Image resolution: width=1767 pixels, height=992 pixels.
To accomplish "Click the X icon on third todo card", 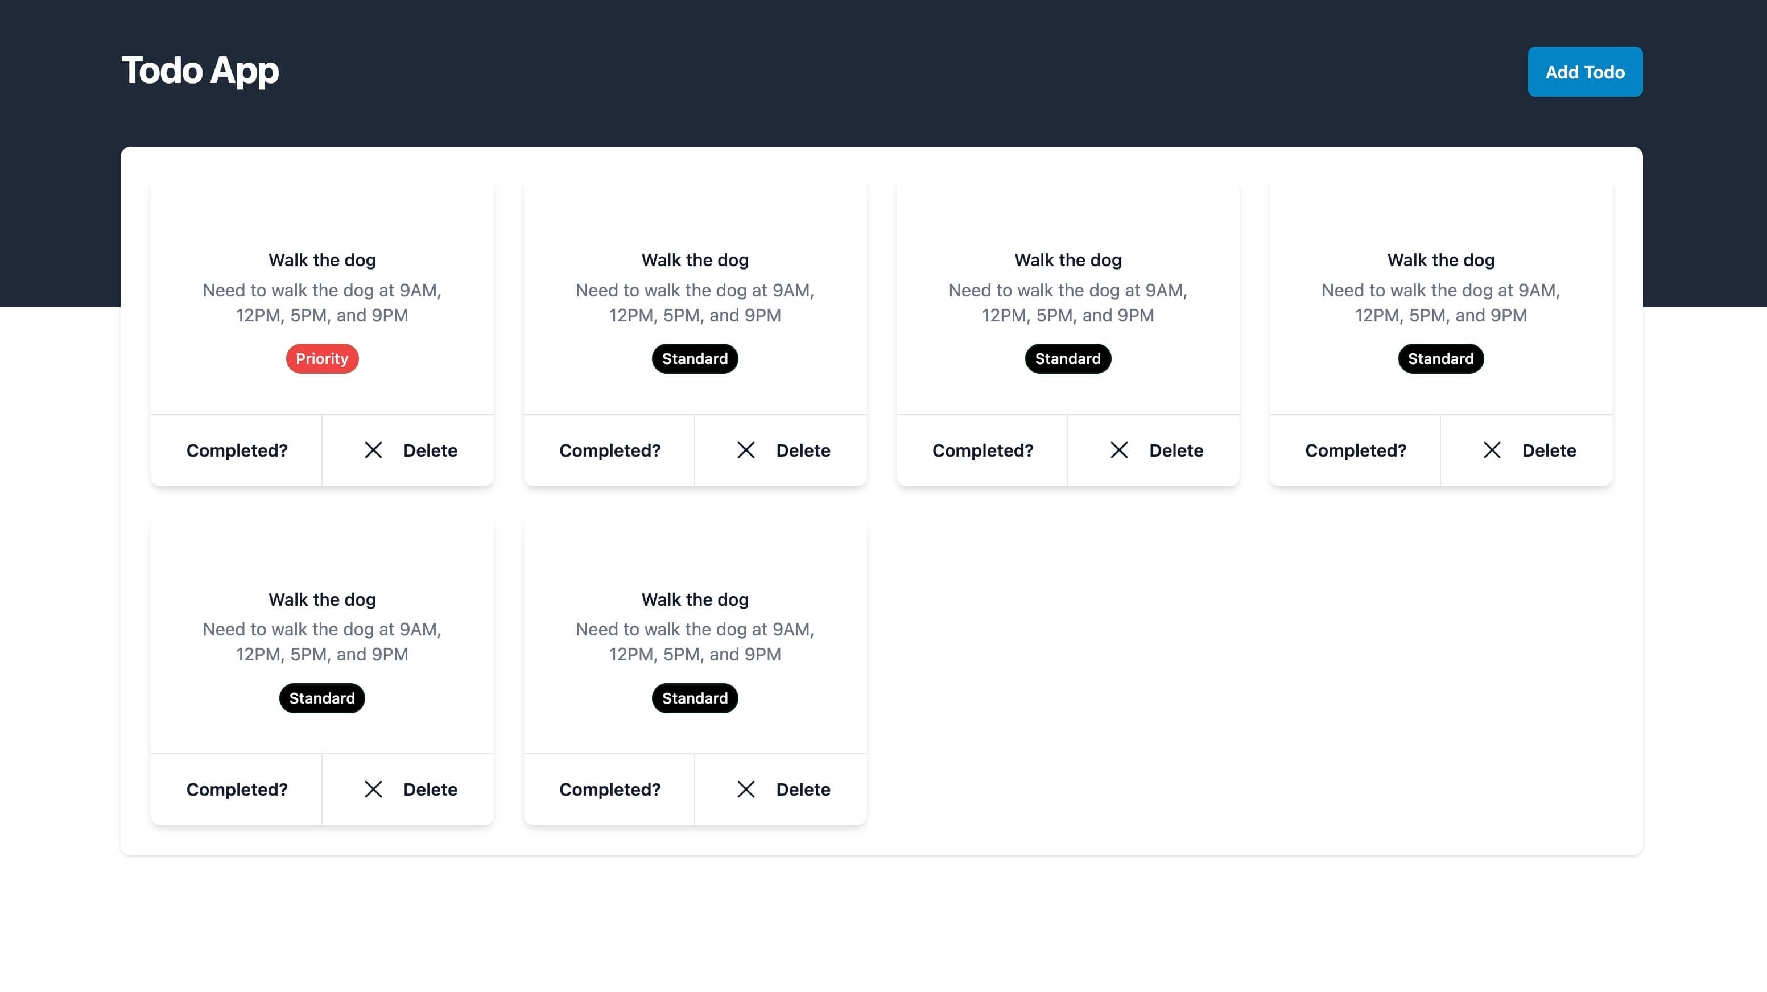I will (1118, 450).
